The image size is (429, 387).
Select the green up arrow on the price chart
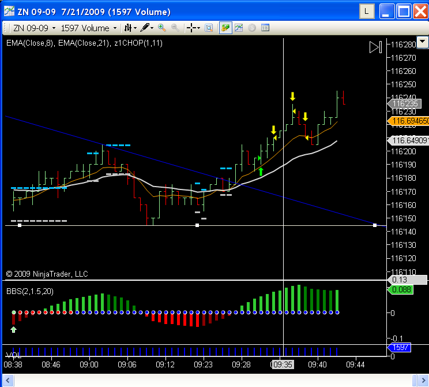pyautogui.click(x=261, y=172)
